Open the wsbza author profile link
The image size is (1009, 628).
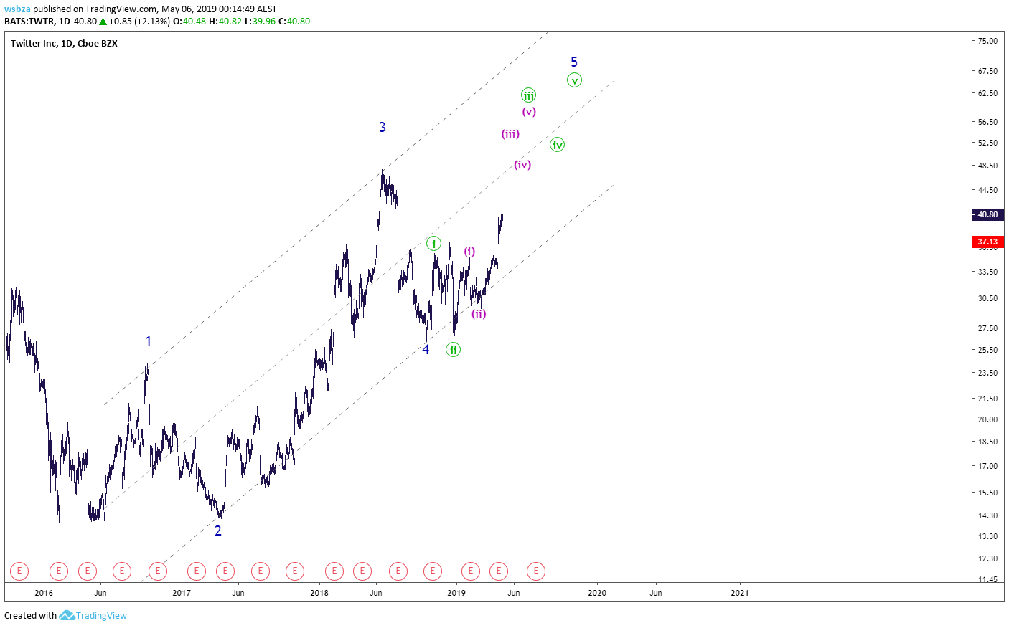17,9
